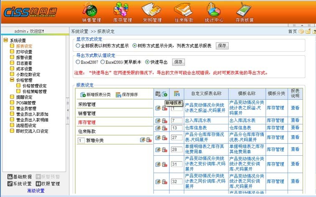
Task: Select 全部报表以树形方式显示 radio option
Action: point(78,45)
